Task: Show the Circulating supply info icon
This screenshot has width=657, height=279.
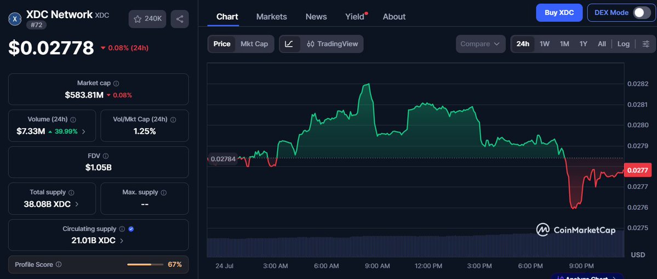Action: tap(122, 229)
